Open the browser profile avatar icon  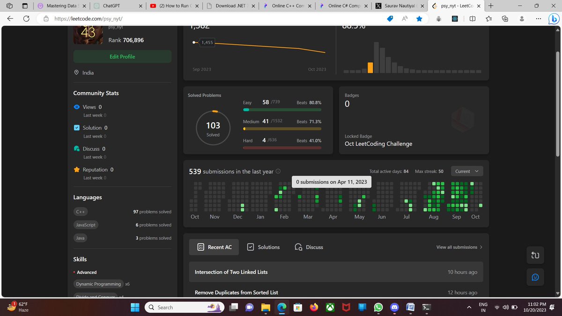[522, 19]
